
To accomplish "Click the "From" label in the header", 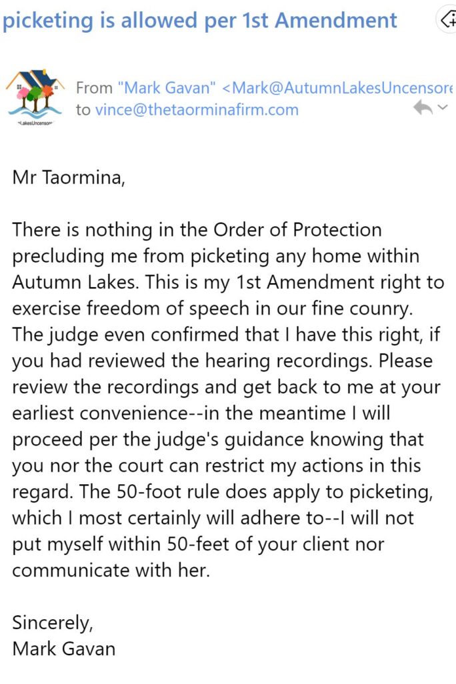I will 94,88.
